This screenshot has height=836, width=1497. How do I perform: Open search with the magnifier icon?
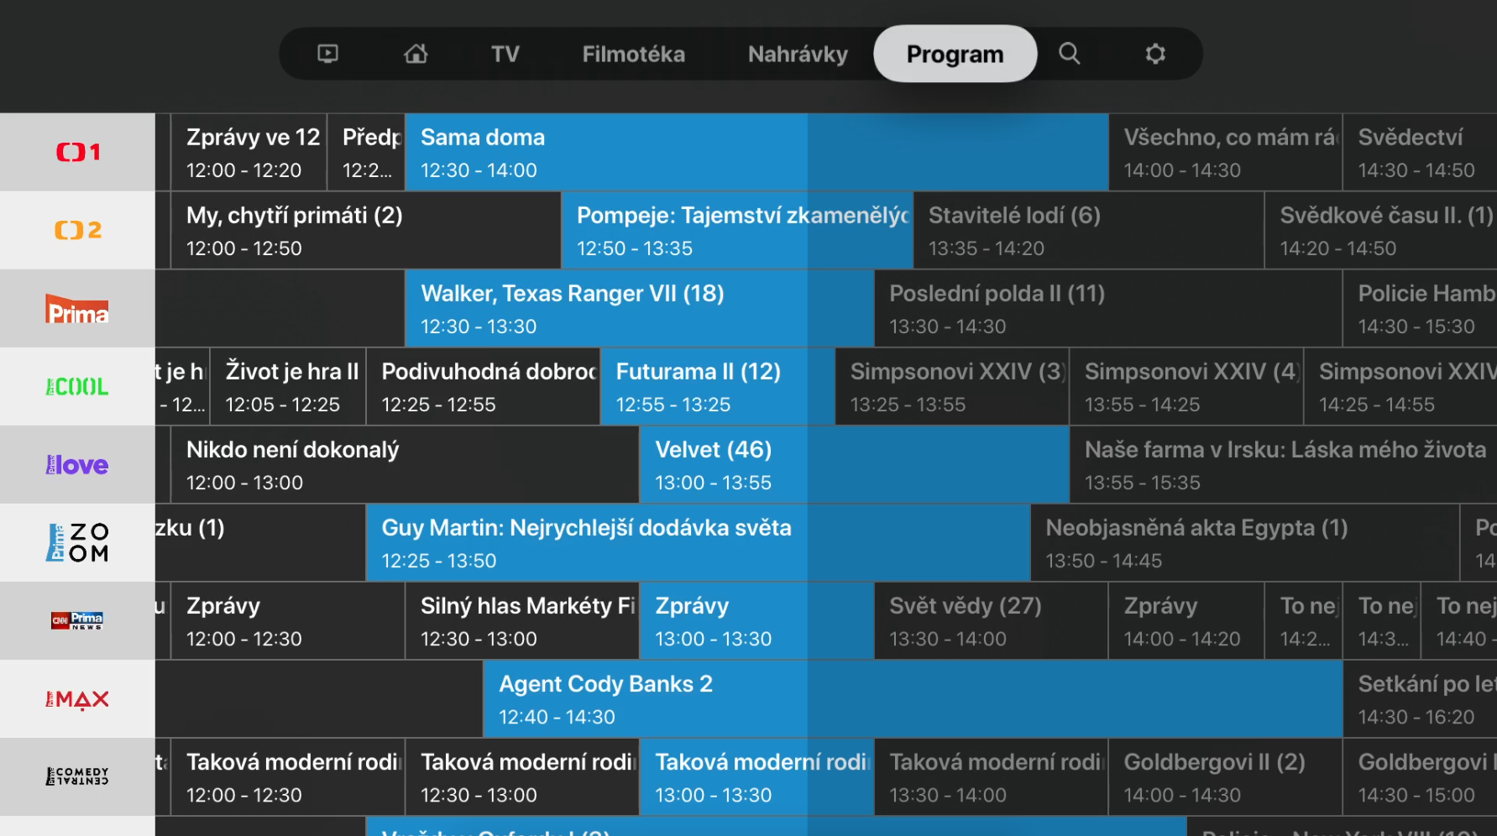click(1069, 54)
